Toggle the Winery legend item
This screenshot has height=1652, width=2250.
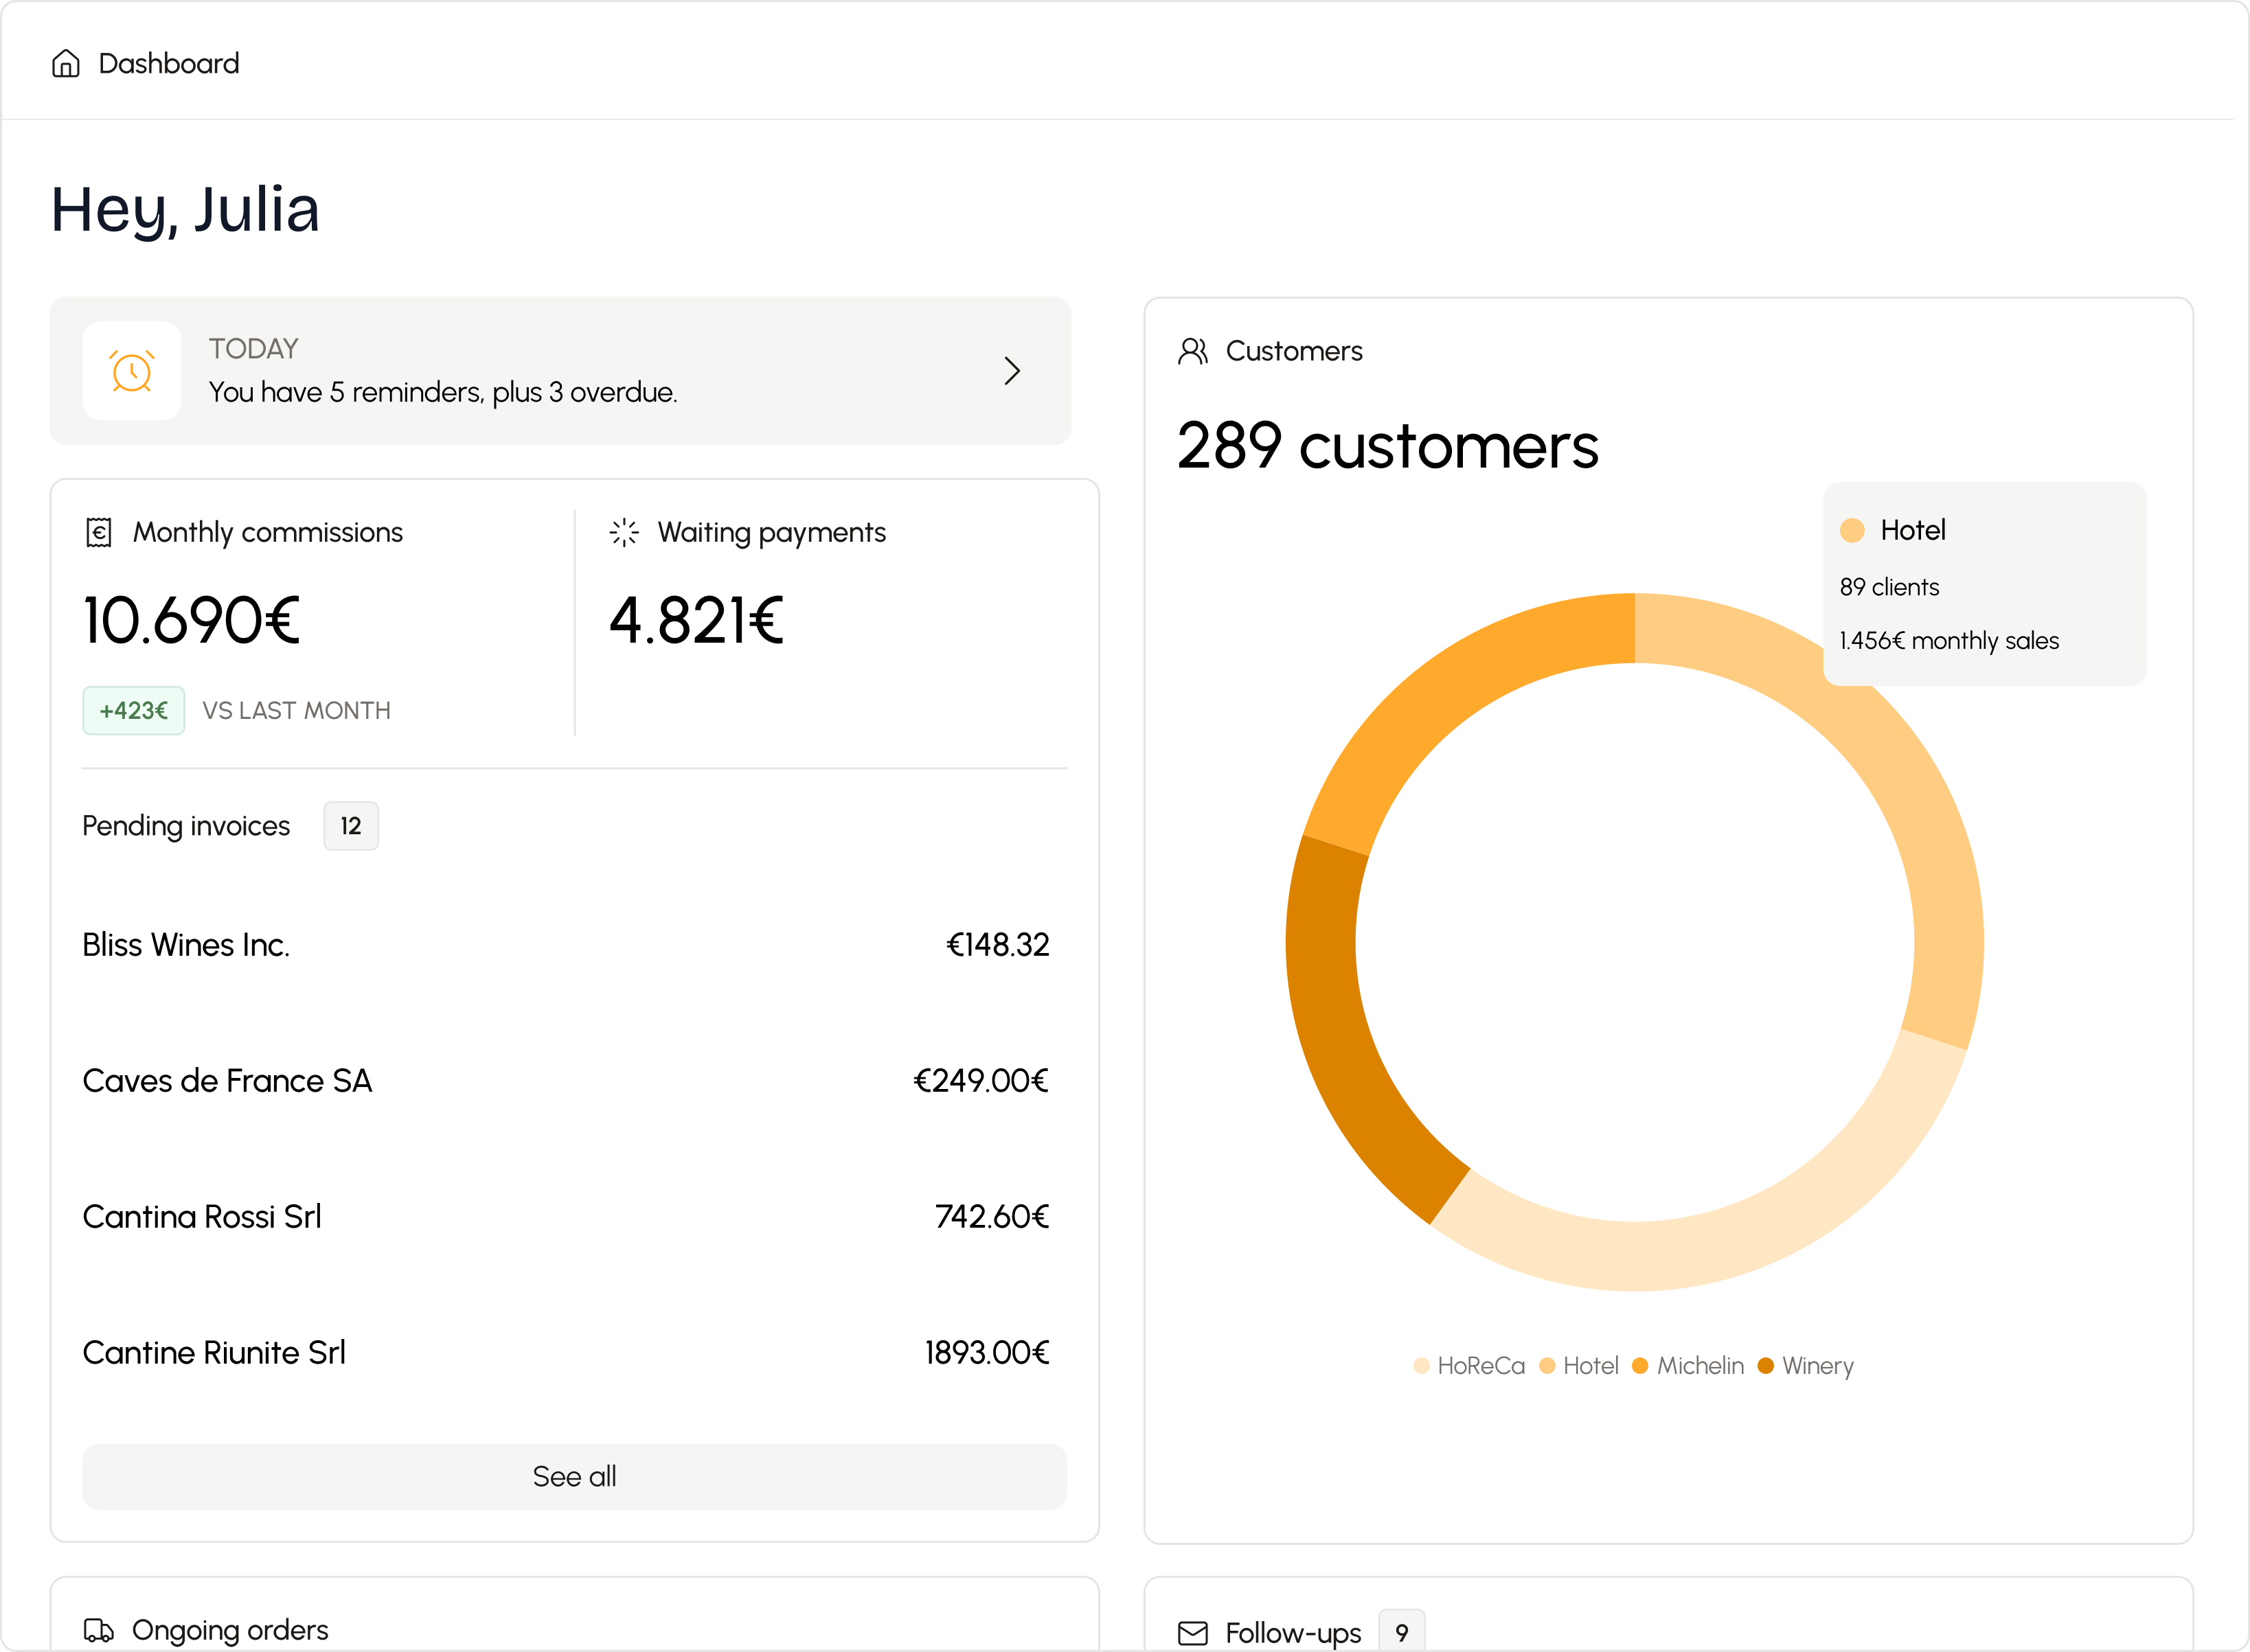(1806, 1366)
